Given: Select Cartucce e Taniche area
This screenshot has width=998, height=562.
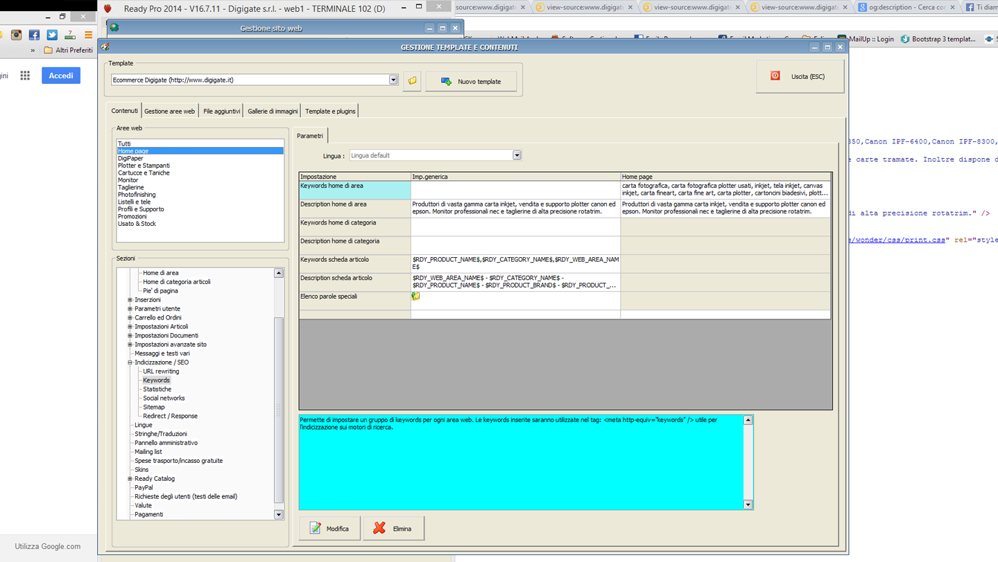Looking at the screenshot, I should [200, 173].
